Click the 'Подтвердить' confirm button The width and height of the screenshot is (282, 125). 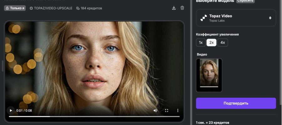click(236, 103)
